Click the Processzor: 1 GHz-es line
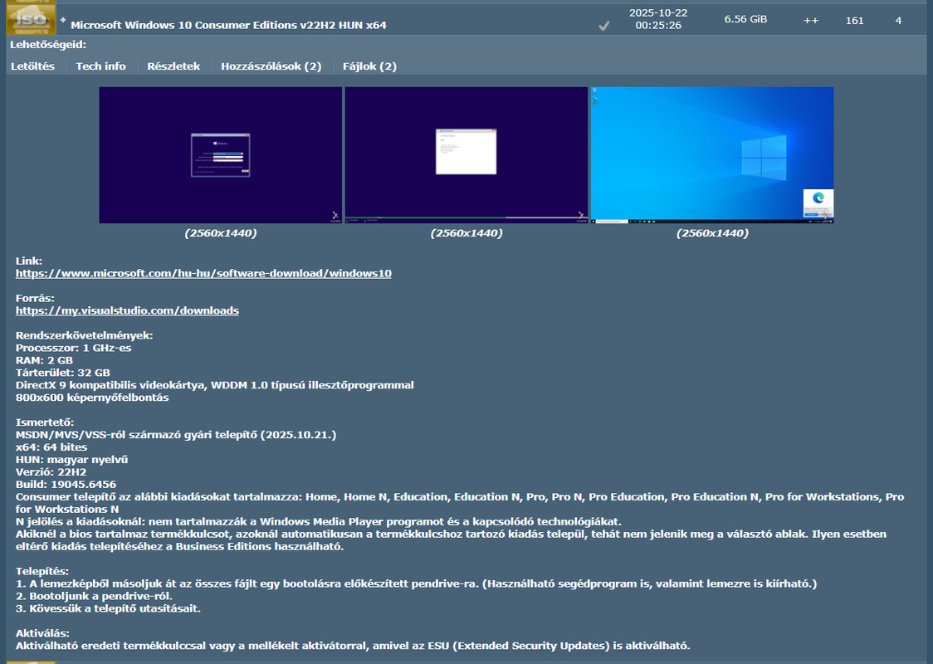This screenshot has height=664, width=933. click(x=74, y=348)
